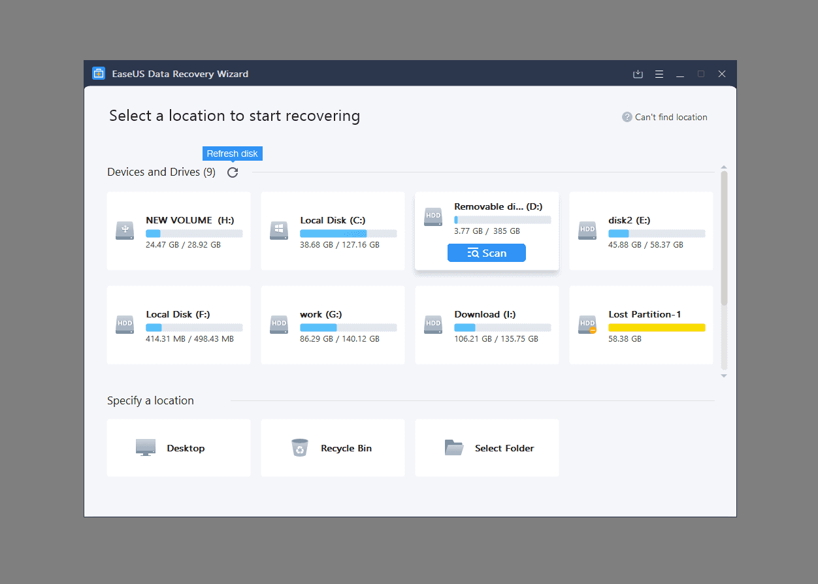This screenshot has height=584, width=818.
Task: Click the Select Folder folder icon
Action: click(454, 448)
